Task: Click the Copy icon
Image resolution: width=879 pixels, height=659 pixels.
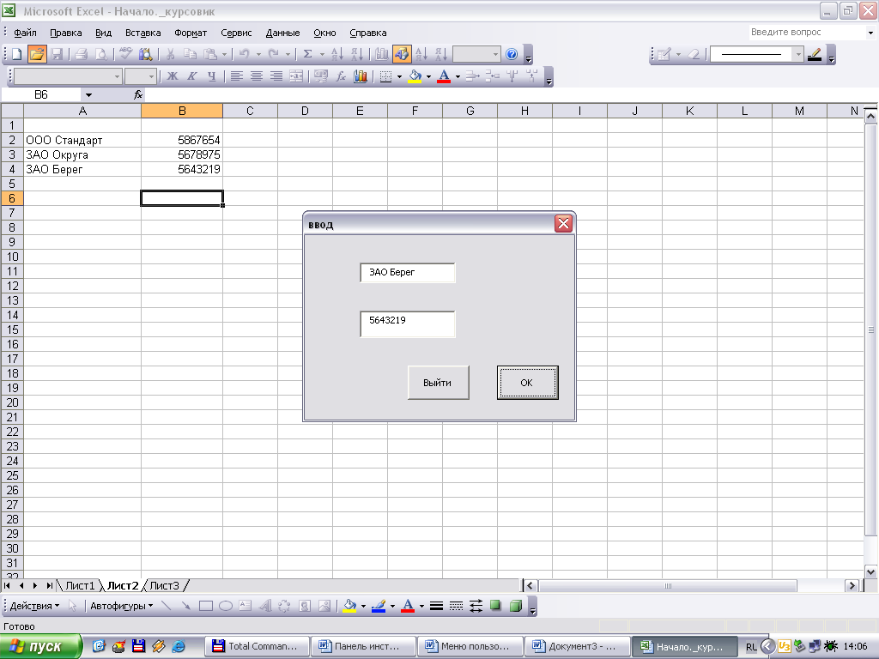Action: coord(190,54)
